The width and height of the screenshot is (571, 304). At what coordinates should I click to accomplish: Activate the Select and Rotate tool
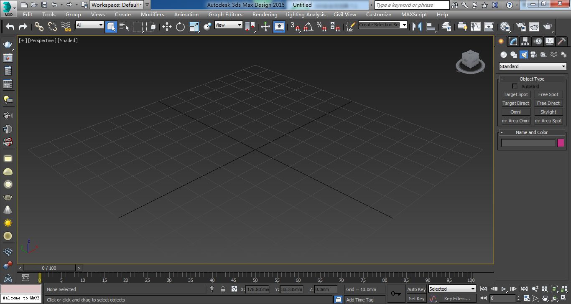(180, 26)
